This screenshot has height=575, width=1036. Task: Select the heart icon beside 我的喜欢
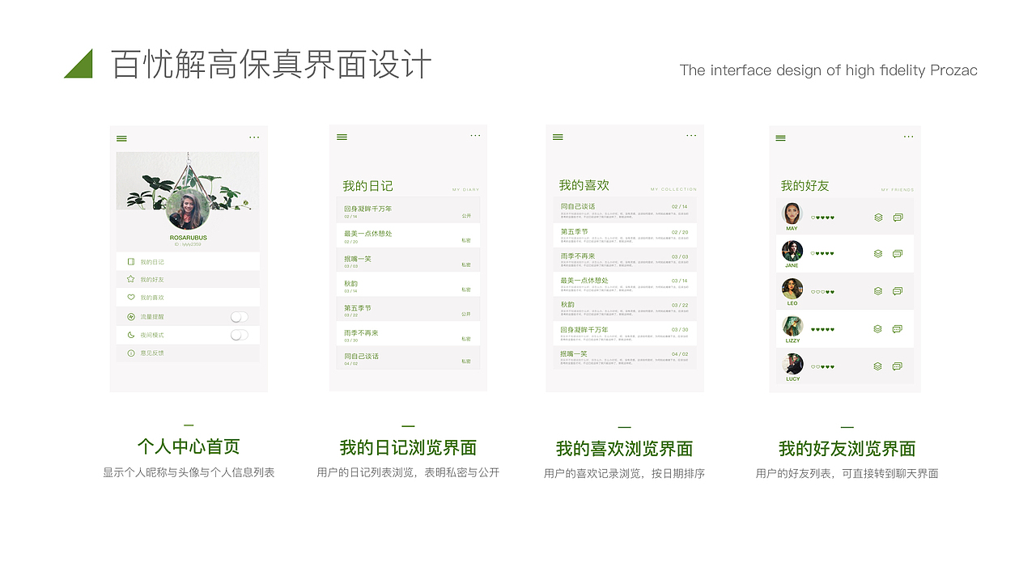point(130,297)
